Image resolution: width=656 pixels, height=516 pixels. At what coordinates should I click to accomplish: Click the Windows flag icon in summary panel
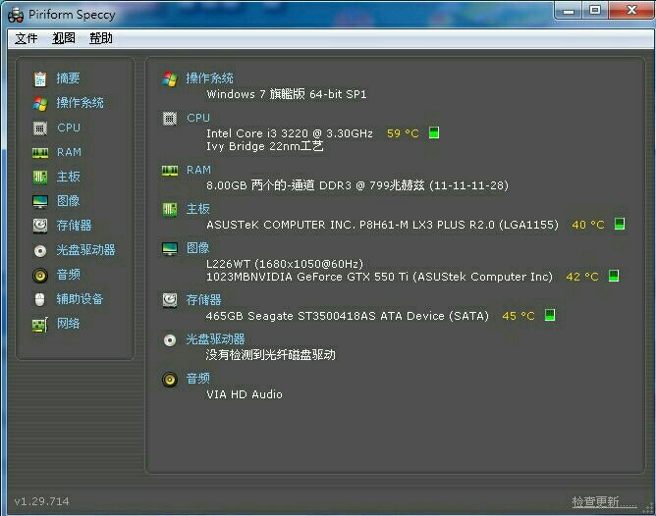(x=170, y=78)
